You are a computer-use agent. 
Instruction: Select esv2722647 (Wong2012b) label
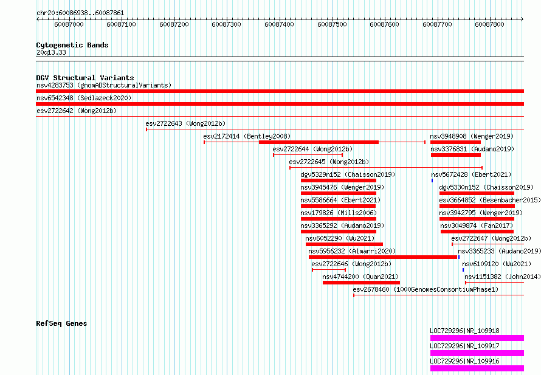(491, 238)
